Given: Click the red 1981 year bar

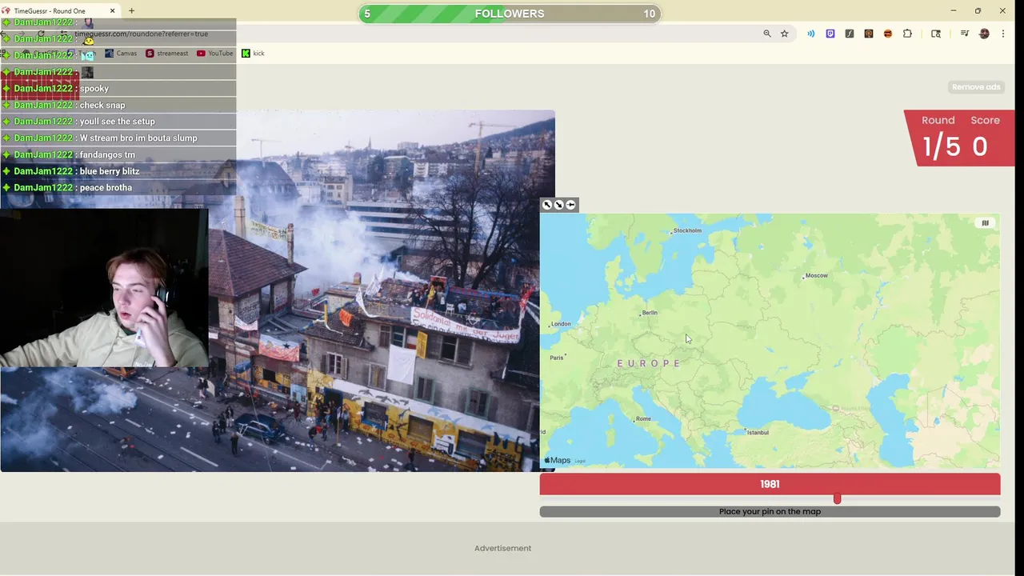Looking at the screenshot, I should [770, 484].
